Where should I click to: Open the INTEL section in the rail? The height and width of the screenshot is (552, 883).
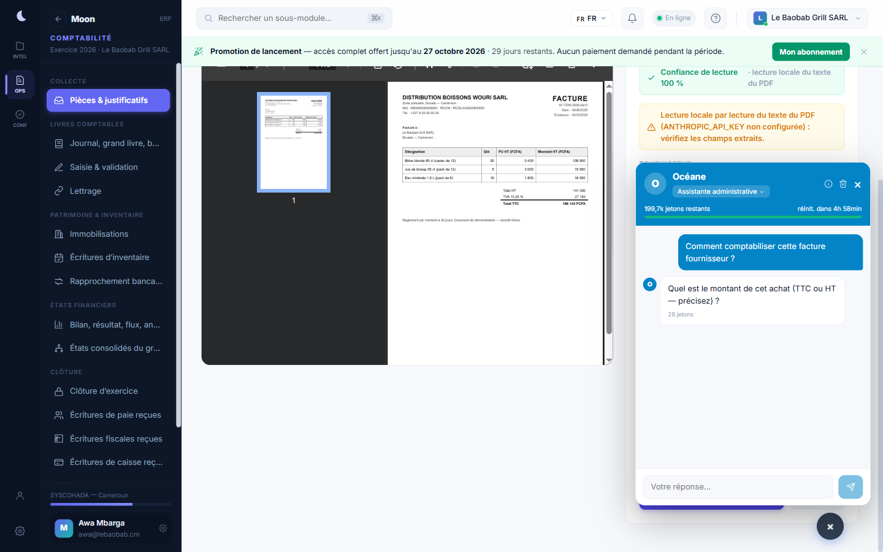(20, 50)
